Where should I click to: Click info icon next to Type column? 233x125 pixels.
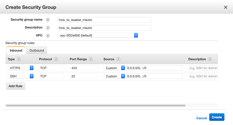(19, 59)
